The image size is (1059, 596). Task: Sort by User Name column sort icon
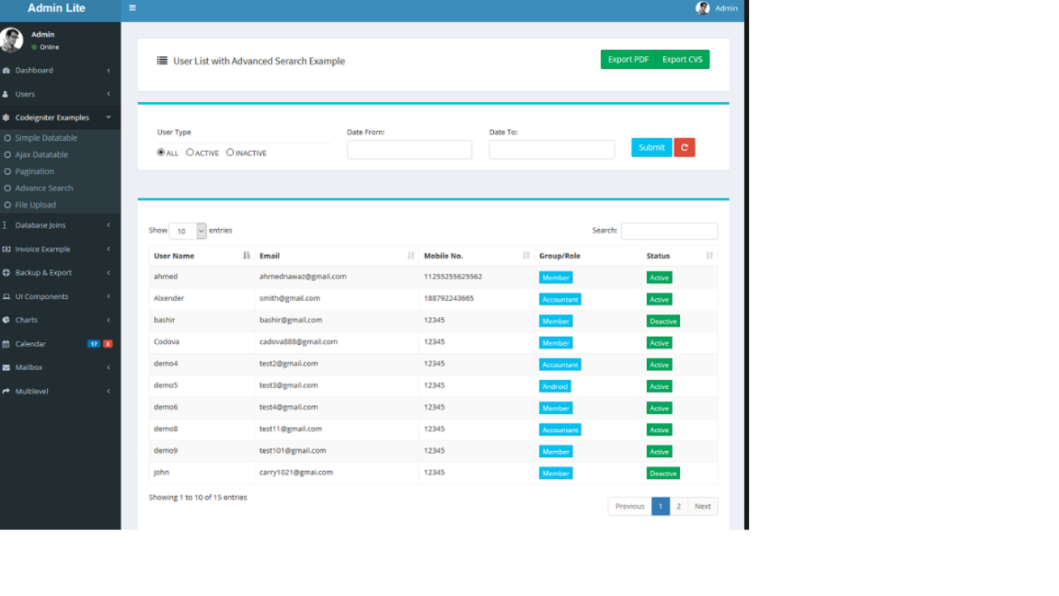tap(247, 256)
